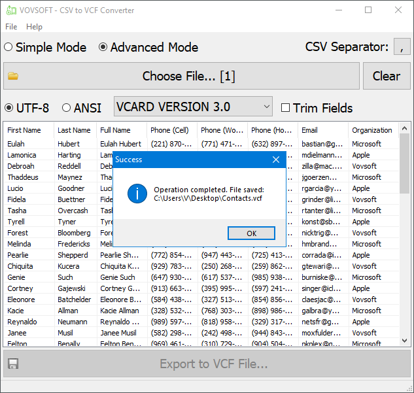The height and width of the screenshot is (393, 414).
Task: Minimize the CSV to VCF Converter window
Action: 339,10
